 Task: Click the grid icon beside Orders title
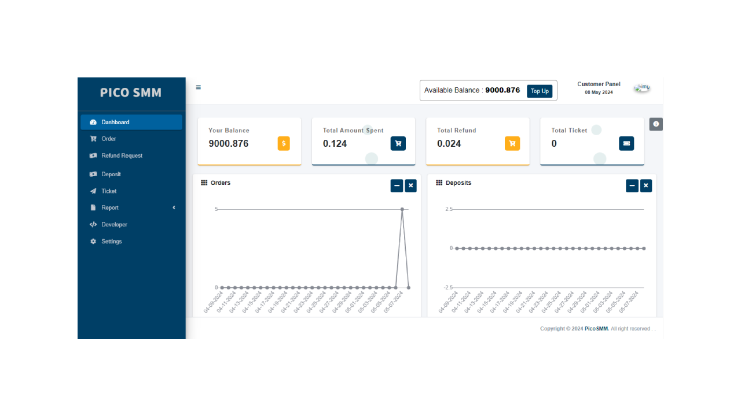click(x=204, y=183)
